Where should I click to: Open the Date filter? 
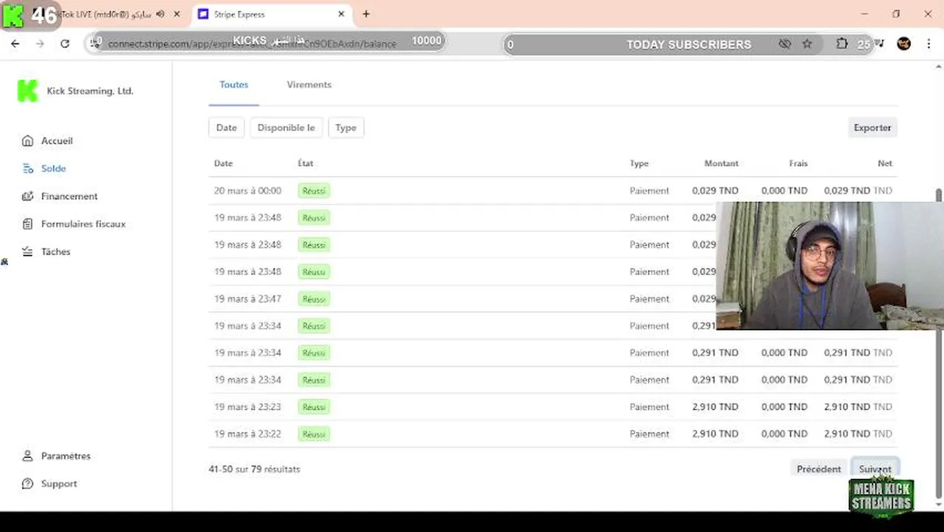pyautogui.click(x=226, y=128)
